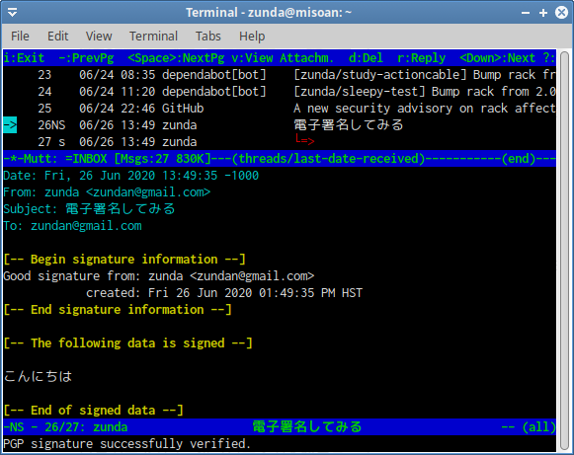574x455 pixels.
Task: Click the sender address zundan@gmail.com in From line
Action: (x=148, y=192)
